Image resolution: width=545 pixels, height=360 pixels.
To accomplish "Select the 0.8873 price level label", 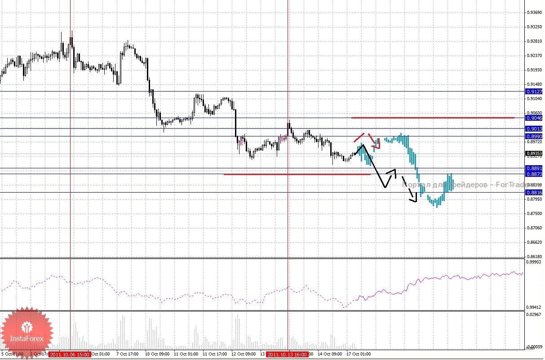I will [534, 174].
